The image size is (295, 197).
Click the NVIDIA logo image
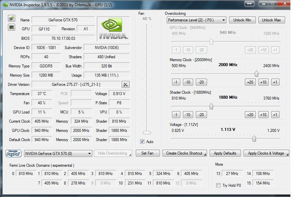click(x=113, y=29)
